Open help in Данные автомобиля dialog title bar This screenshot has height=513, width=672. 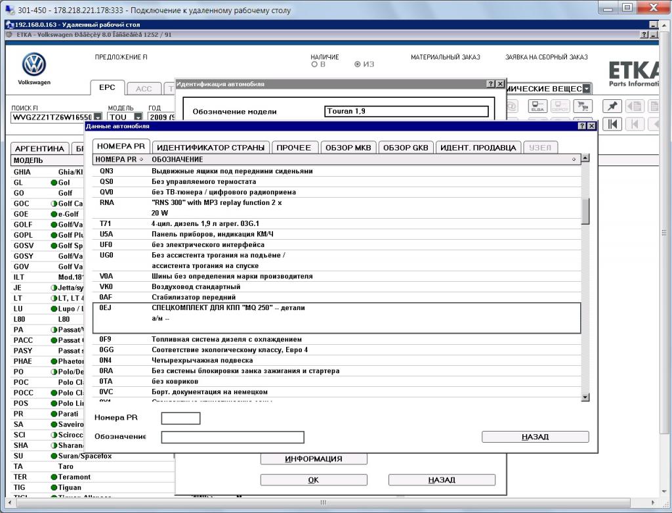pos(582,125)
